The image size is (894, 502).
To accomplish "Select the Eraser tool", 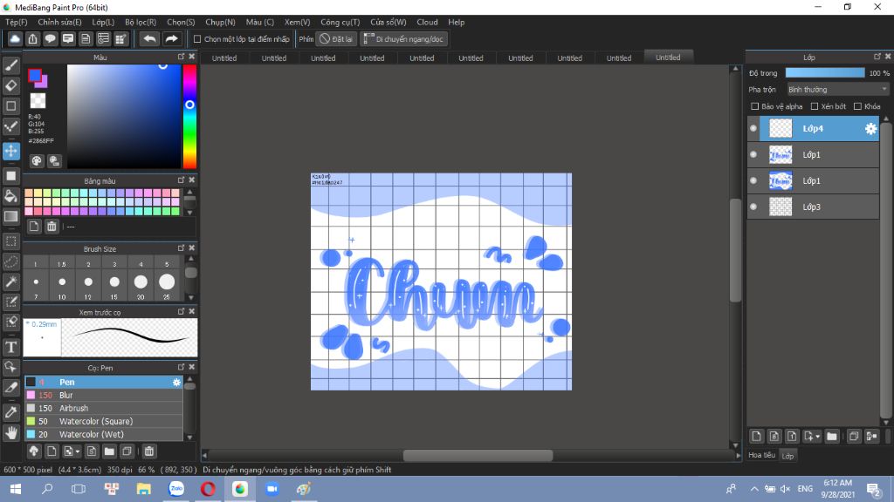I will [10, 85].
